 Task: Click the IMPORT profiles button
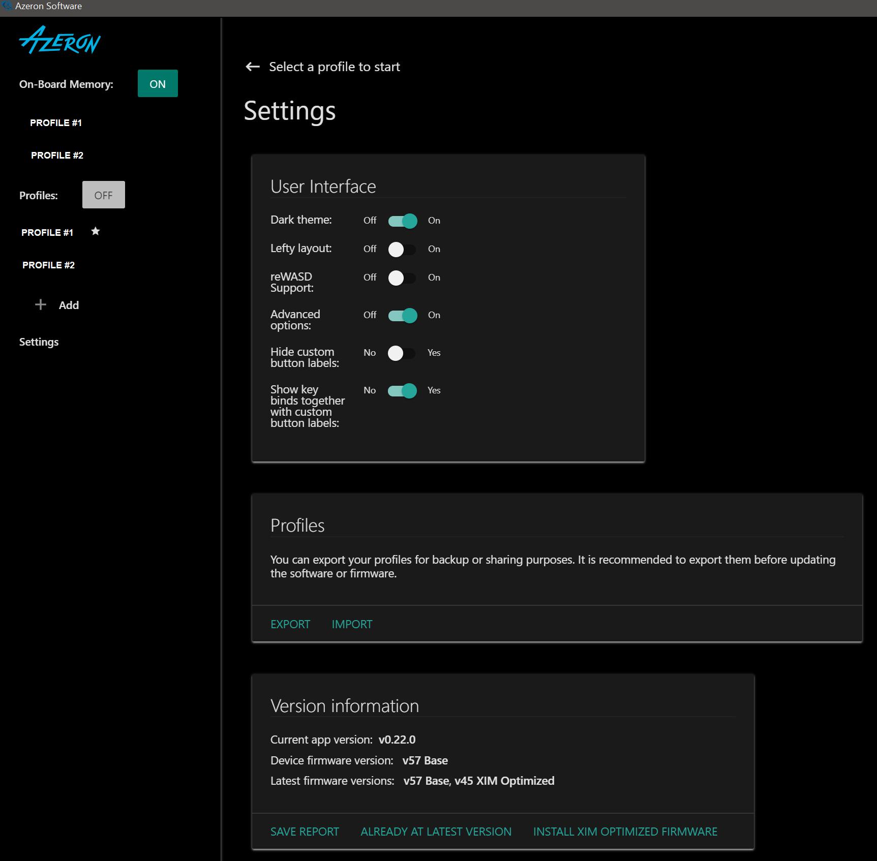(x=352, y=624)
